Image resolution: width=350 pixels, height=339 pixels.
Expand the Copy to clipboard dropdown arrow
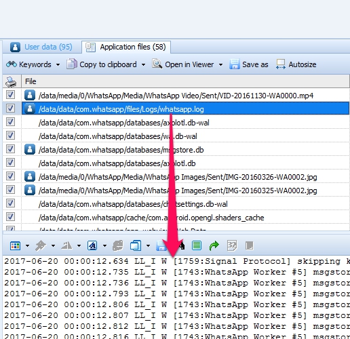(143, 64)
